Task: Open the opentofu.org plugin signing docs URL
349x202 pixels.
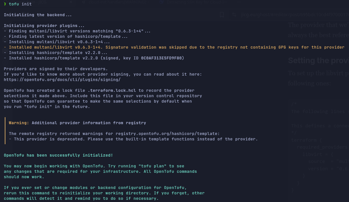Action: 62,80
